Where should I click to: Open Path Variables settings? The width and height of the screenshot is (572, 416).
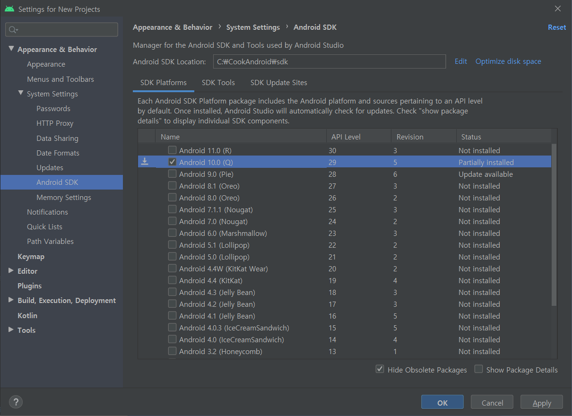pos(50,242)
